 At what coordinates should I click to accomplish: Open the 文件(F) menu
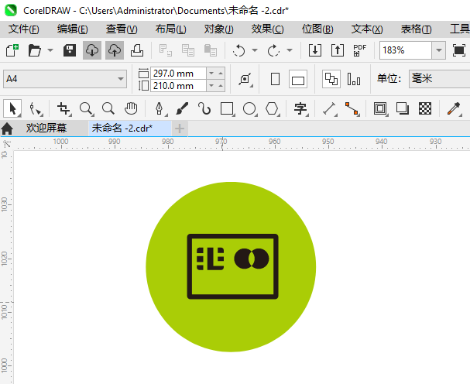pos(24,29)
